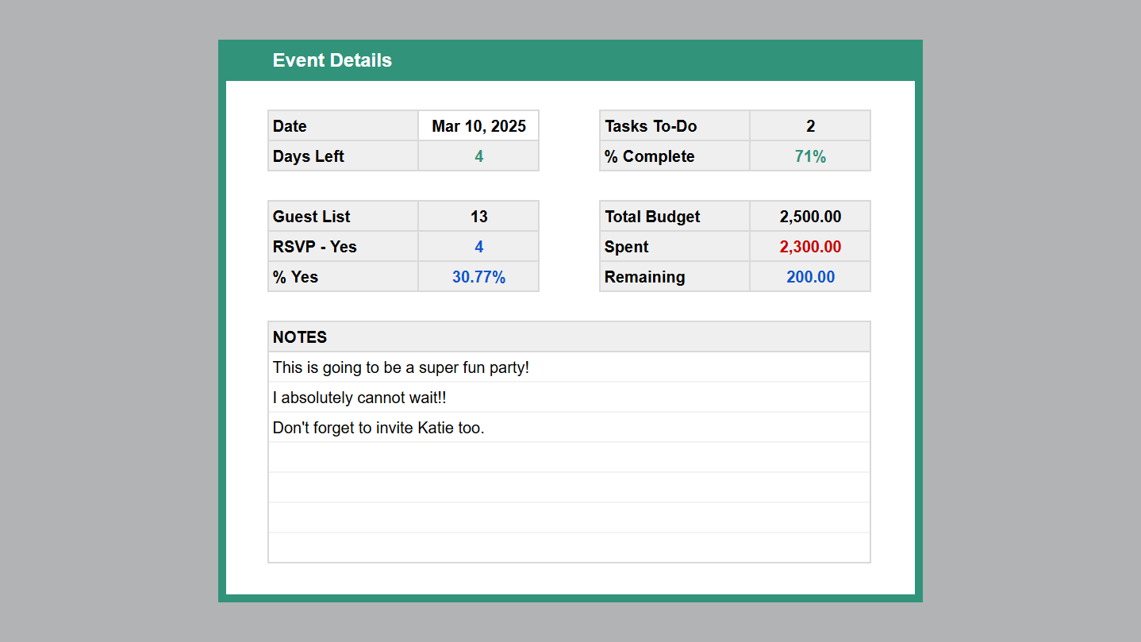
Task: Click the Total Budget label cell
Action: tap(674, 216)
